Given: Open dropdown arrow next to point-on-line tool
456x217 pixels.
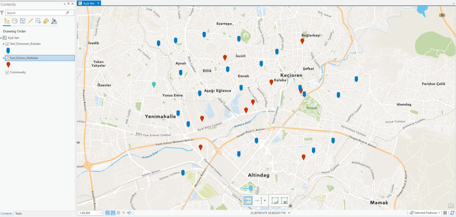Looking at the screenshot, I should point(265,201).
